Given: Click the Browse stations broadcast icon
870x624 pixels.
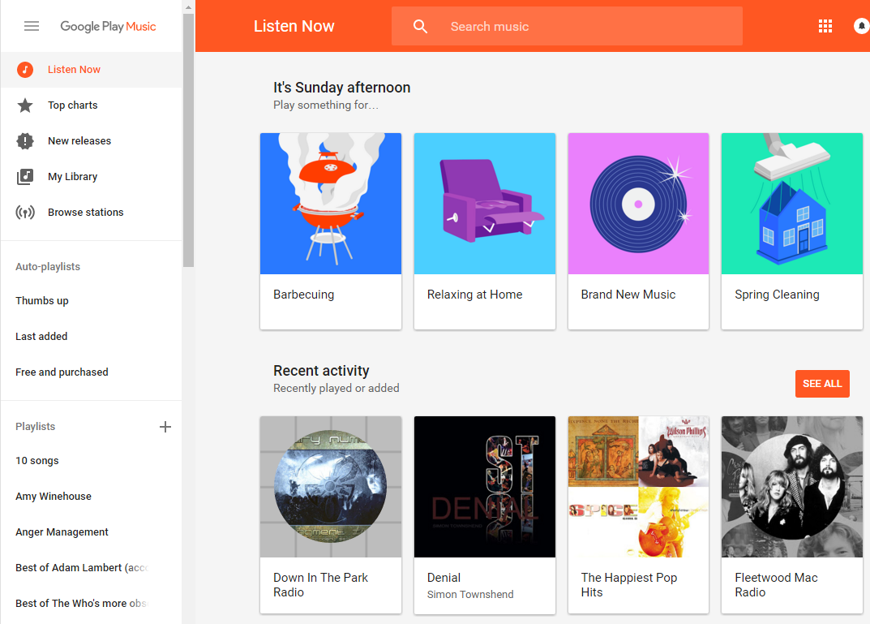Looking at the screenshot, I should [24, 212].
